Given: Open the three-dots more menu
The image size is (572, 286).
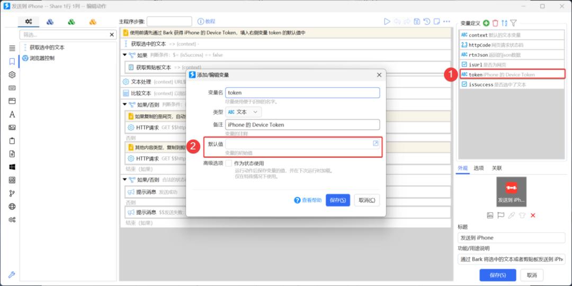Looking at the screenshot, I should point(446,22).
